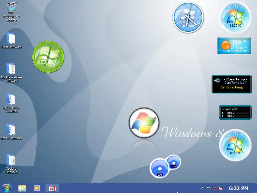
Task: Open the Action Center flag icon
Action: (208, 188)
